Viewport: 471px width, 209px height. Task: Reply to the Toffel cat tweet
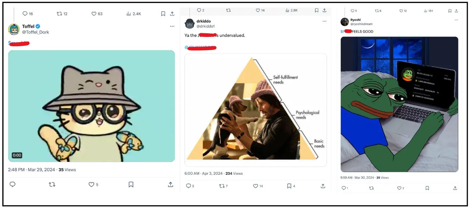point(13,184)
